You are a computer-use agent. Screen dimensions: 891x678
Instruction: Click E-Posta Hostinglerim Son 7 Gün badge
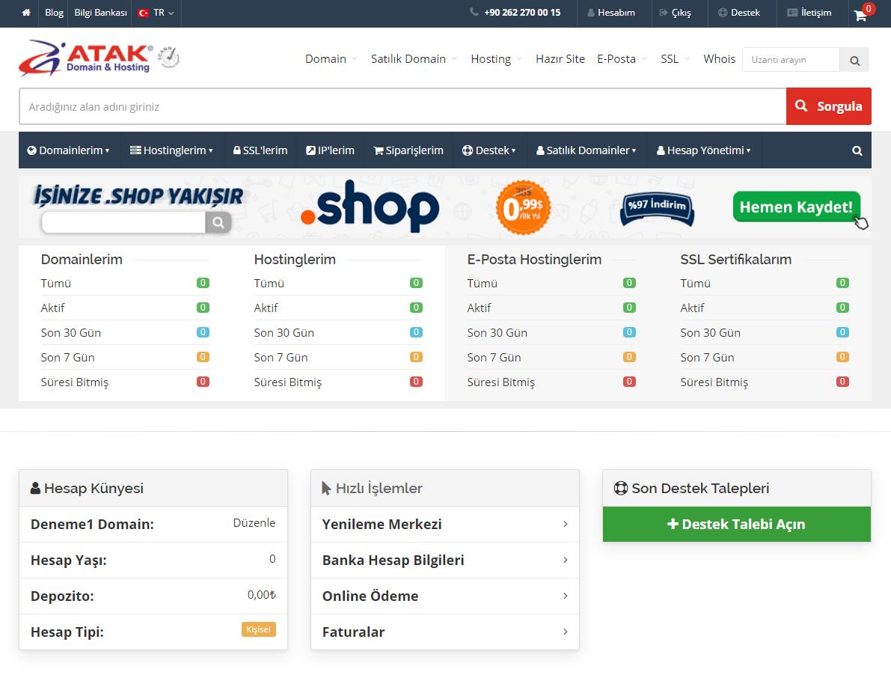pos(629,357)
